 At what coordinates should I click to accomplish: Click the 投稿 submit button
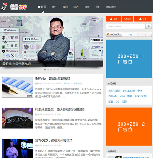click(143, 19)
